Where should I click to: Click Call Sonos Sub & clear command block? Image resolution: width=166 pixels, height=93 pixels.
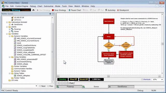(x=109, y=55)
